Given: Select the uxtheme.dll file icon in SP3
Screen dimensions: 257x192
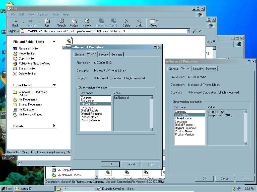Looking at the screenshot, I should pos(69,41).
